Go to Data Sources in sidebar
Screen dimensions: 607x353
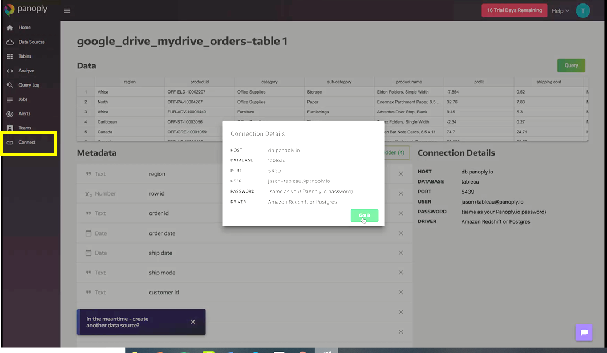[10, 42]
